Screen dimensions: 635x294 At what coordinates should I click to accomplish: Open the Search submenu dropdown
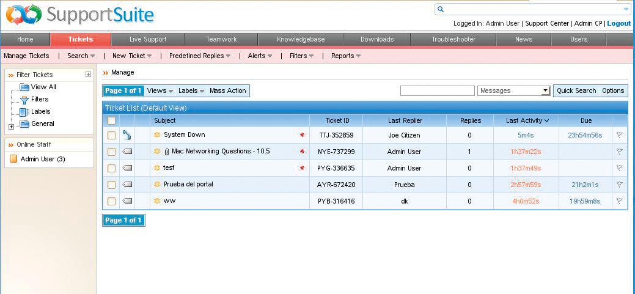coord(81,56)
